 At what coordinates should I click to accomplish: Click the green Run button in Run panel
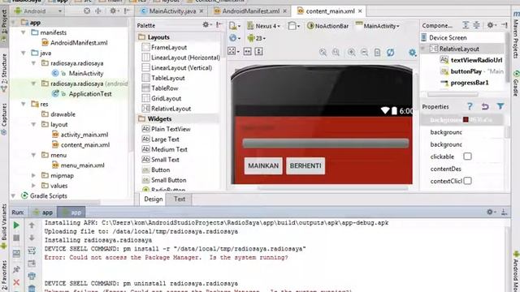tap(16, 225)
